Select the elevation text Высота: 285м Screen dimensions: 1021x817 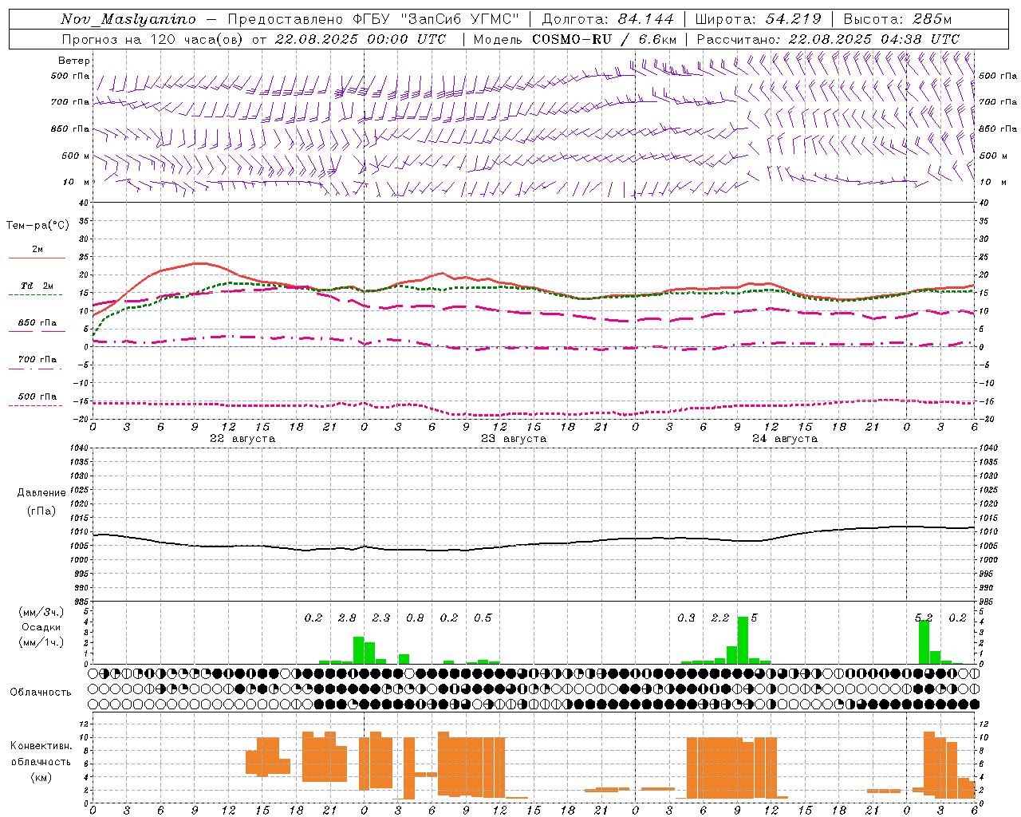tap(897, 19)
